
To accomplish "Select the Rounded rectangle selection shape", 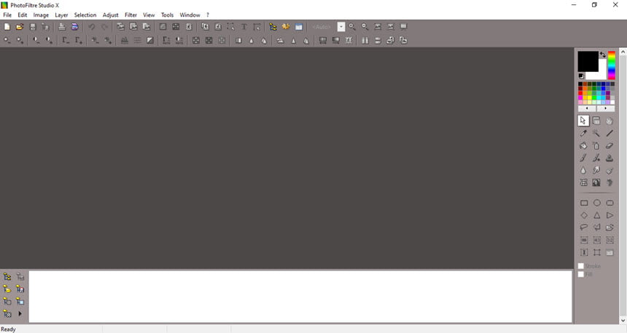I will [x=610, y=203].
